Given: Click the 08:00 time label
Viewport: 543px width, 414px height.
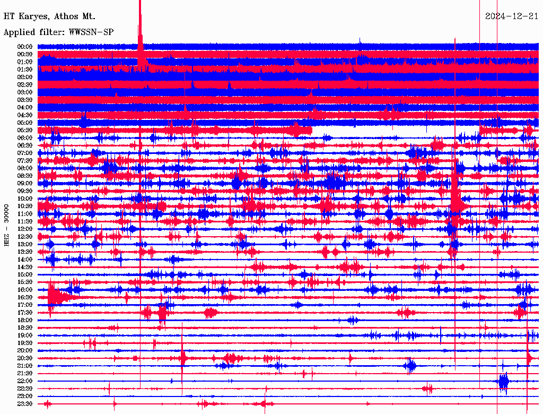Looking at the screenshot, I should coord(25,168).
